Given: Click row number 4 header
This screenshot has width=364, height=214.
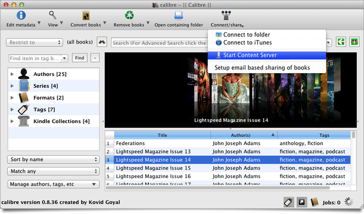Looking at the screenshot, I should [109, 168].
